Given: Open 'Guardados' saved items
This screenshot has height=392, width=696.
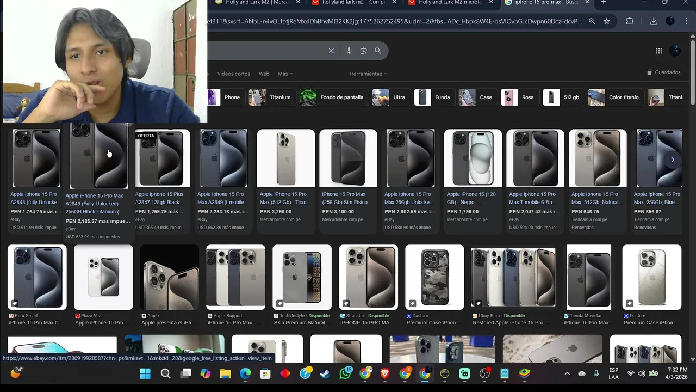Looking at the screenshot, I should [663, 72].
